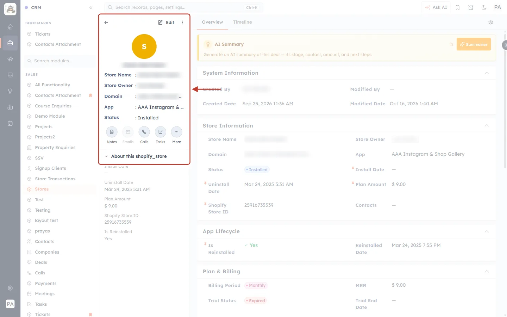Screen dimensions: 507x317
Task: Open the PA user profile menu
Action: click(497, 7)
